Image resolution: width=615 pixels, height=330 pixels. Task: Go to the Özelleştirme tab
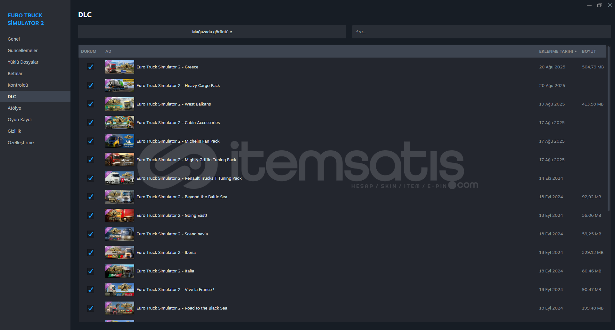[x=35, y=143]
